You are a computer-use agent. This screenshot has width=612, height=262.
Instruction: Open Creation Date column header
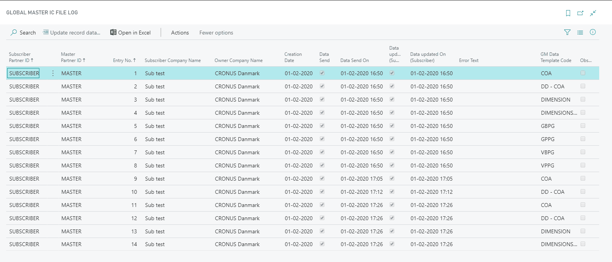point(293,57)
